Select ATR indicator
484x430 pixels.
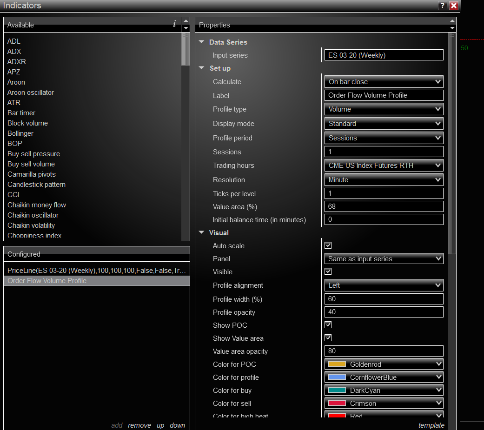(14, 102)
